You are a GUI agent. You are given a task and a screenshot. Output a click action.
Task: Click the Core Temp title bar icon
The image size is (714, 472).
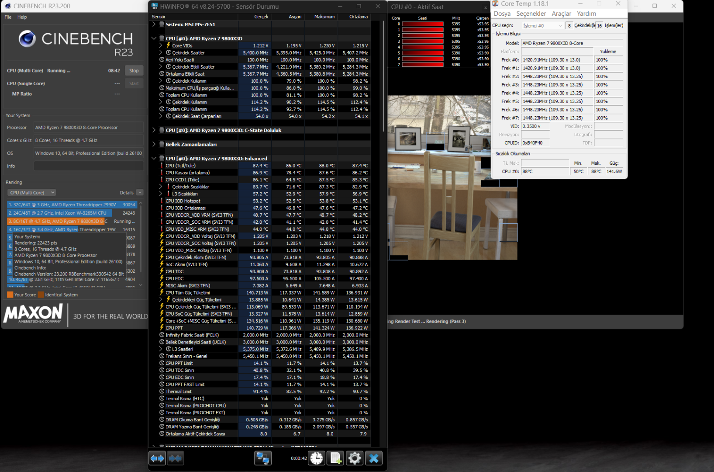pos(495,3)
